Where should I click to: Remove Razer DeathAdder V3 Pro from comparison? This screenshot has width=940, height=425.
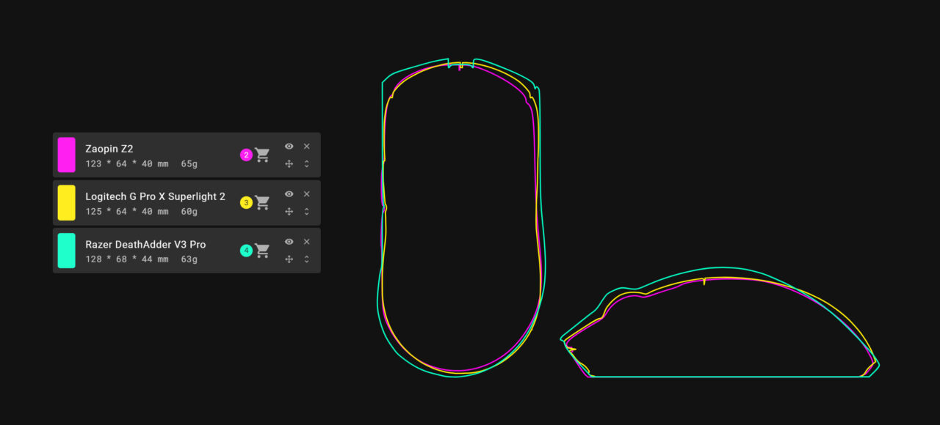tap(307, 242)
